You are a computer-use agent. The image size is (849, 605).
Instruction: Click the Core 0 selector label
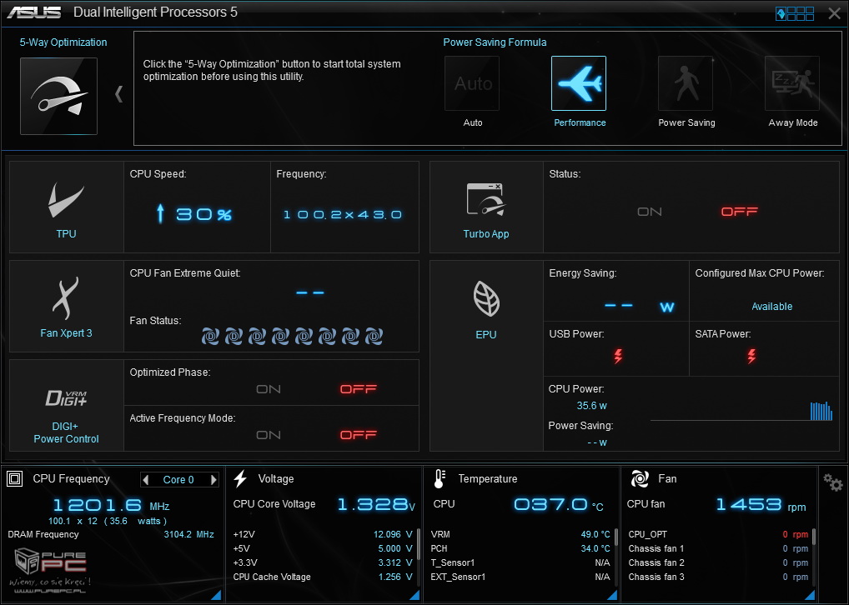point(178,479)
